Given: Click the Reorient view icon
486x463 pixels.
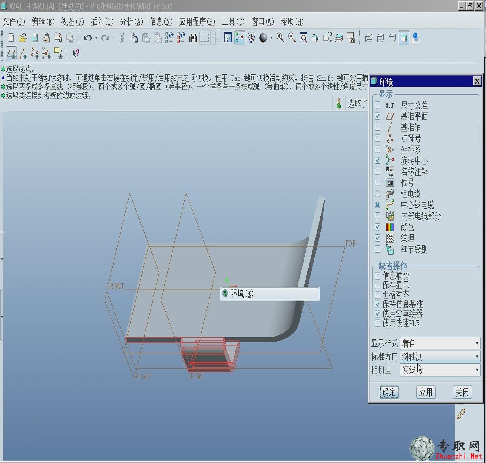Looking at the screenshot, I should (315, 38).
